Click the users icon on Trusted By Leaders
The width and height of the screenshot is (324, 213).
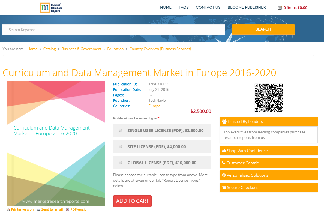[x=224, y=121]
